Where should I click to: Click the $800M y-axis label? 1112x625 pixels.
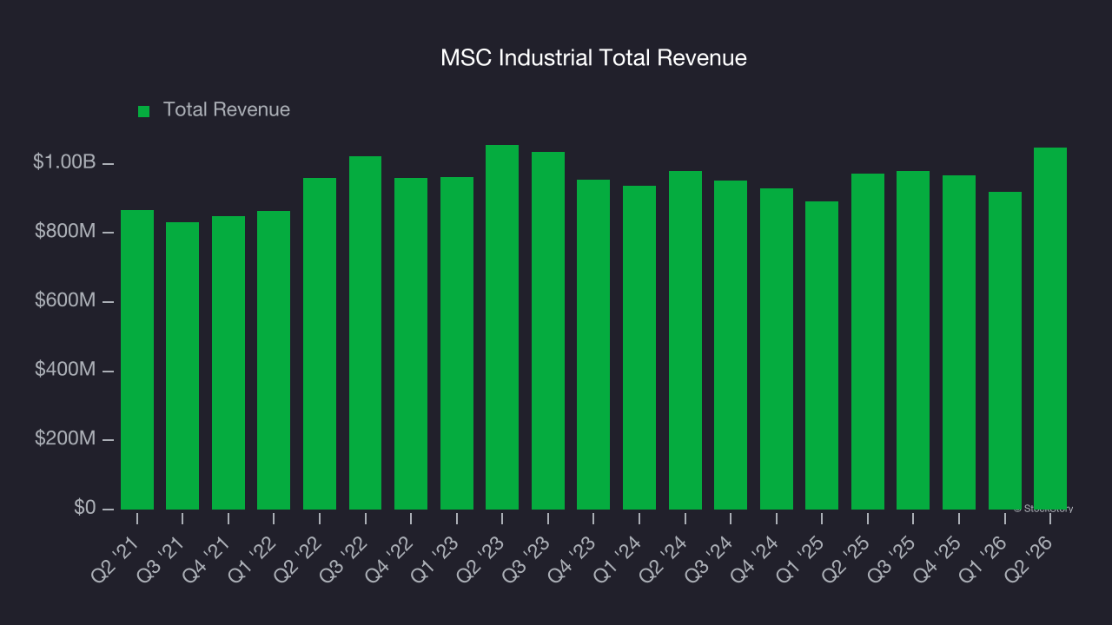tap(64, 232)
